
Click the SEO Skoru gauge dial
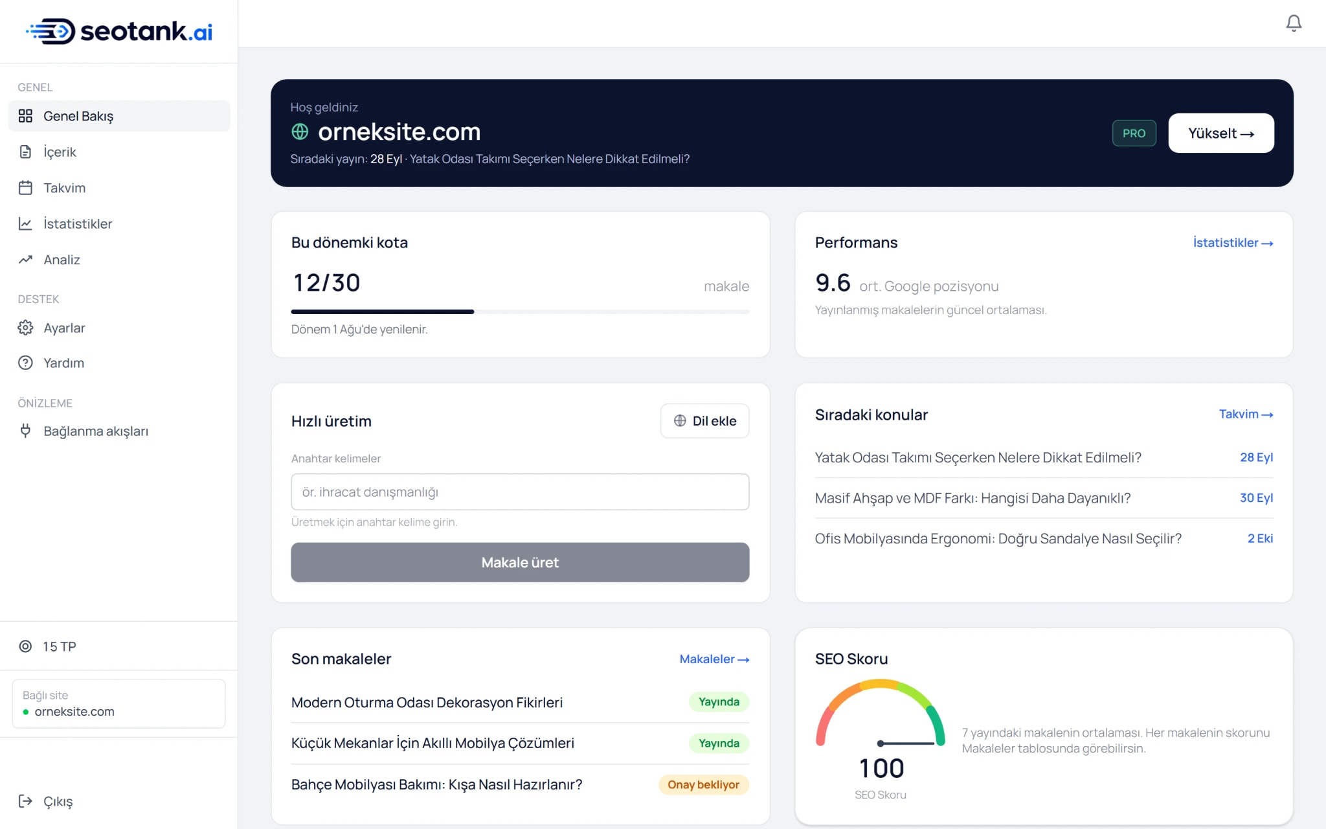click(880, 712)
